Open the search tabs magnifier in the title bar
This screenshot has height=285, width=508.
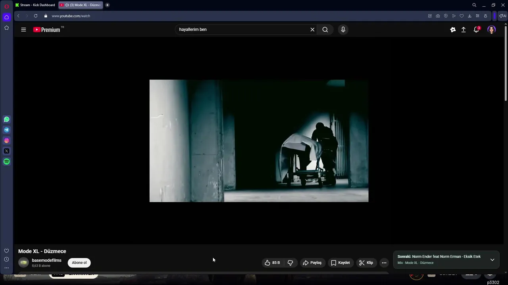[x=474, y=5]
